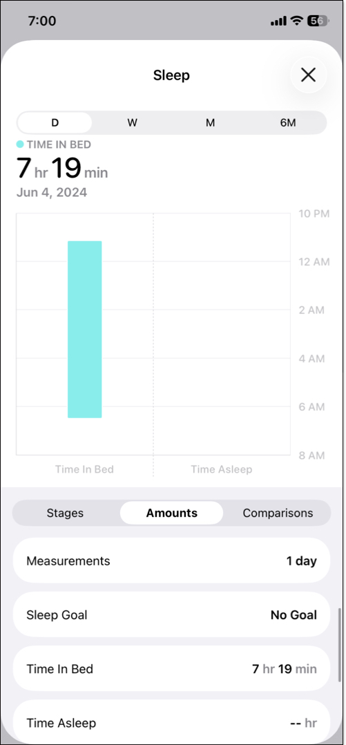
Task: Open the Comparisons tab
Action: [278, 513]
